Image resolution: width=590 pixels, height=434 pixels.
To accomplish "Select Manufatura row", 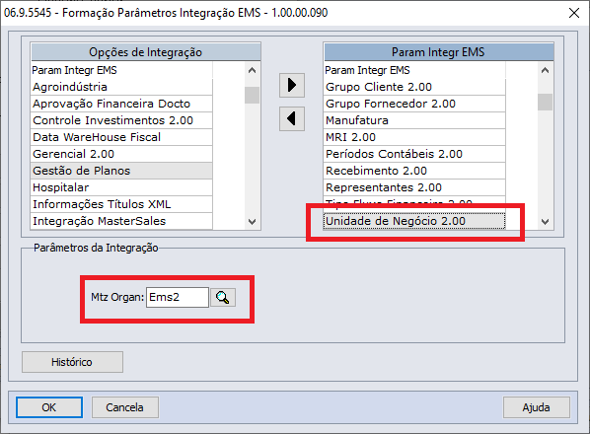I will pos(414,120).
